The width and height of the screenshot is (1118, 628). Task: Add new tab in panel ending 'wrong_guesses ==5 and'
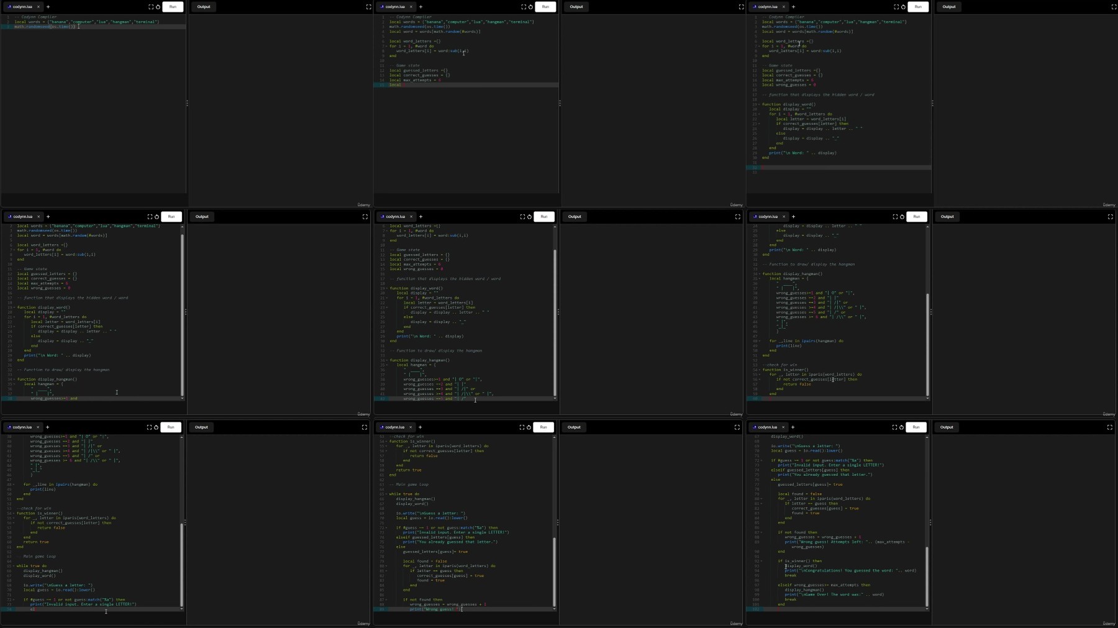tap(420, 217)
